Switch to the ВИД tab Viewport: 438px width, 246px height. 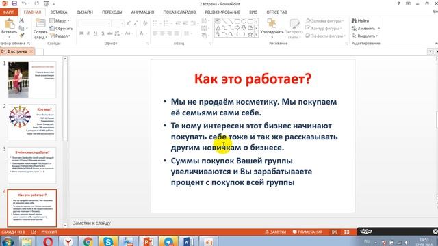(253, 12)
